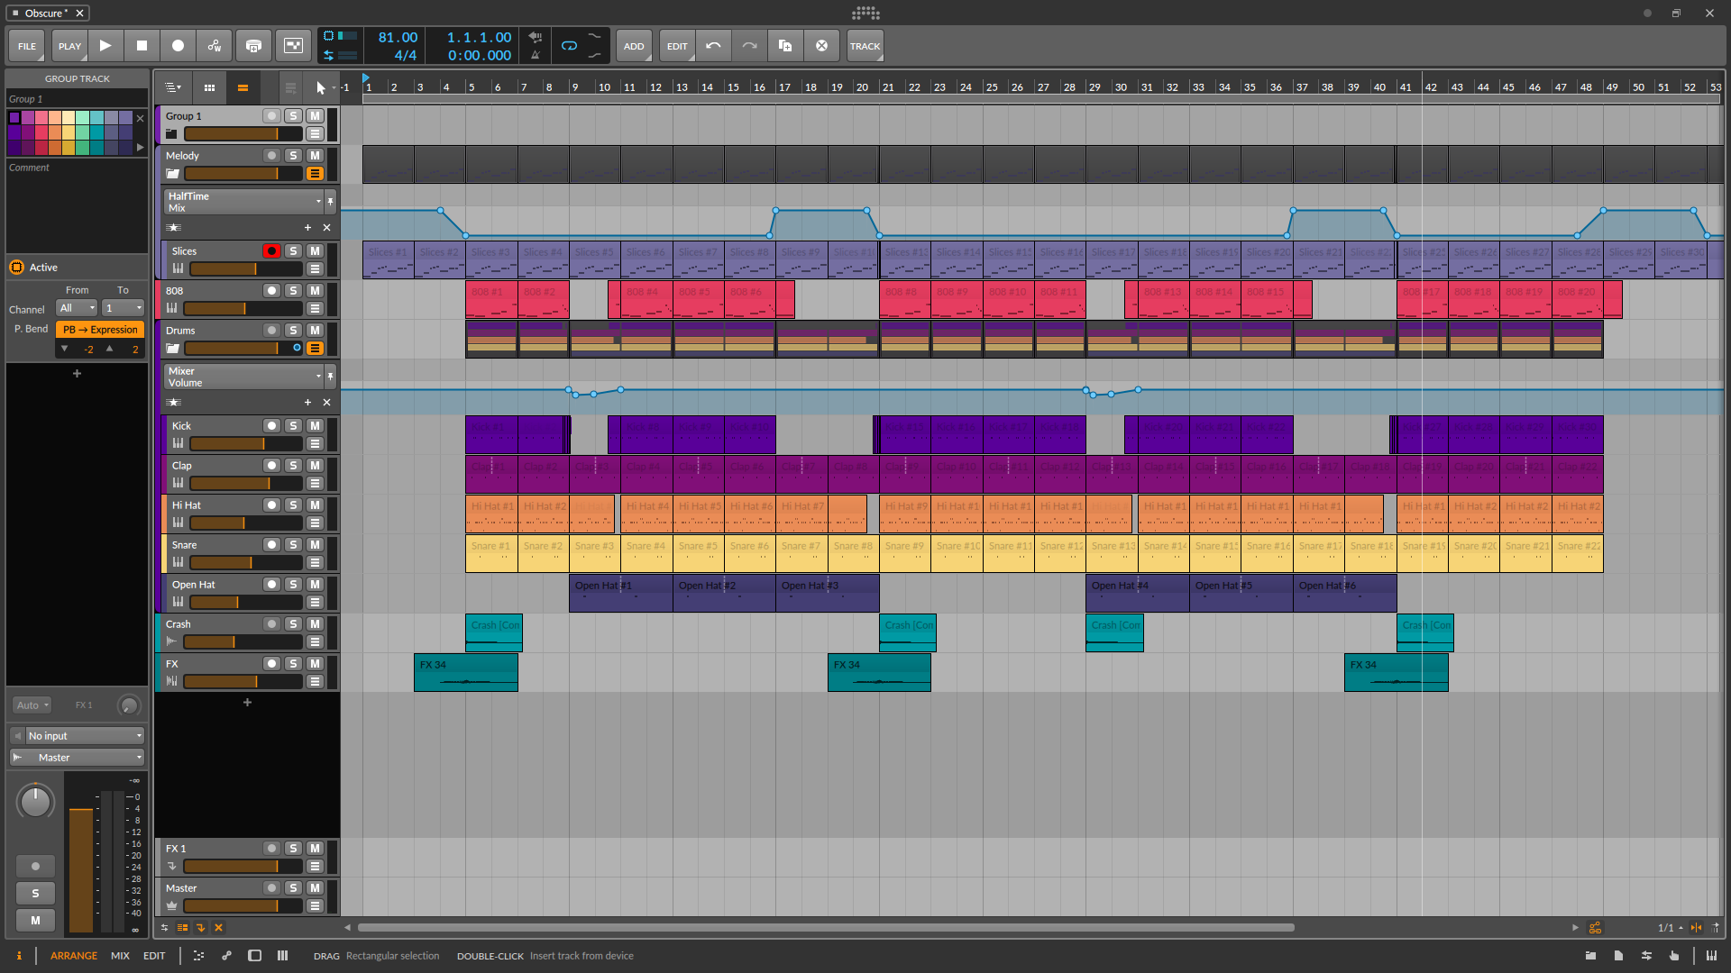1731x973 pixels.
Task: Click the Stop transport button
Action: [x=142, y=46]
